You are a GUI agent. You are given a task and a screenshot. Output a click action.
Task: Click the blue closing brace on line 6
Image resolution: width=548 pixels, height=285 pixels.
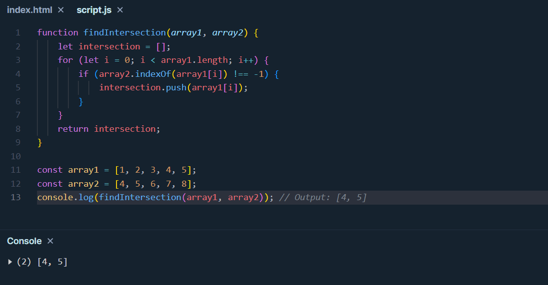coord(80,101)
